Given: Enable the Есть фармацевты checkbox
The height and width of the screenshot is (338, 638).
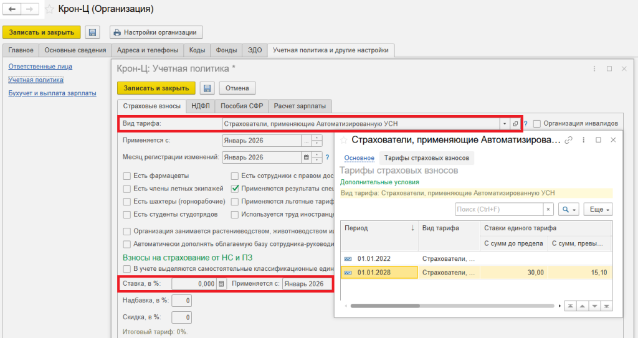Looking at the screenshot, I should click(x=127, y=176).
